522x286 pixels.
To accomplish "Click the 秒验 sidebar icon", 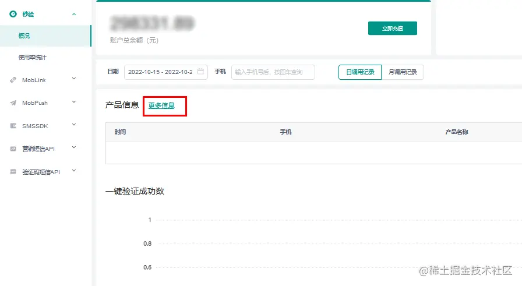I will coord(13,14).
